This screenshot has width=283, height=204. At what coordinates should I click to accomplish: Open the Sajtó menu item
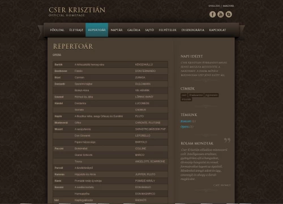coord(149,30)
